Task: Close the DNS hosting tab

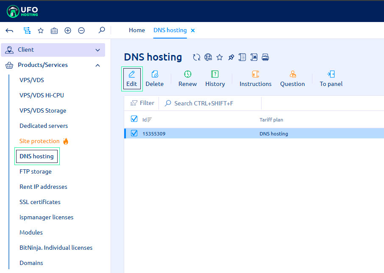Action: (193, 30)
